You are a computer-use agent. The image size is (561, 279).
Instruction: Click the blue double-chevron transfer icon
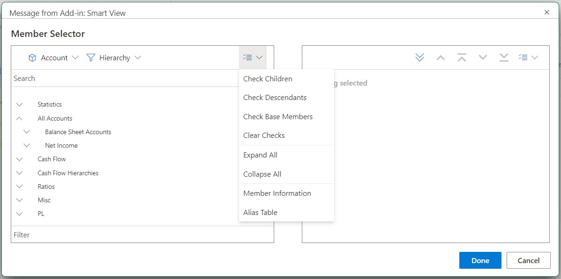click(x=419, y=57)
